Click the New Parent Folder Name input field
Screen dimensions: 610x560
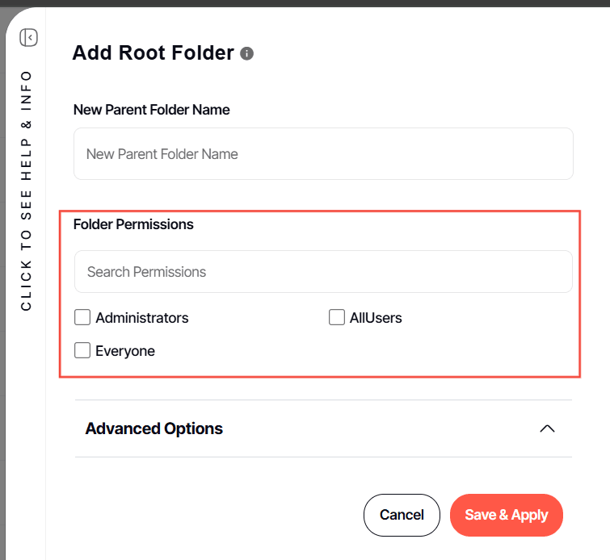[x=323, y=153]
